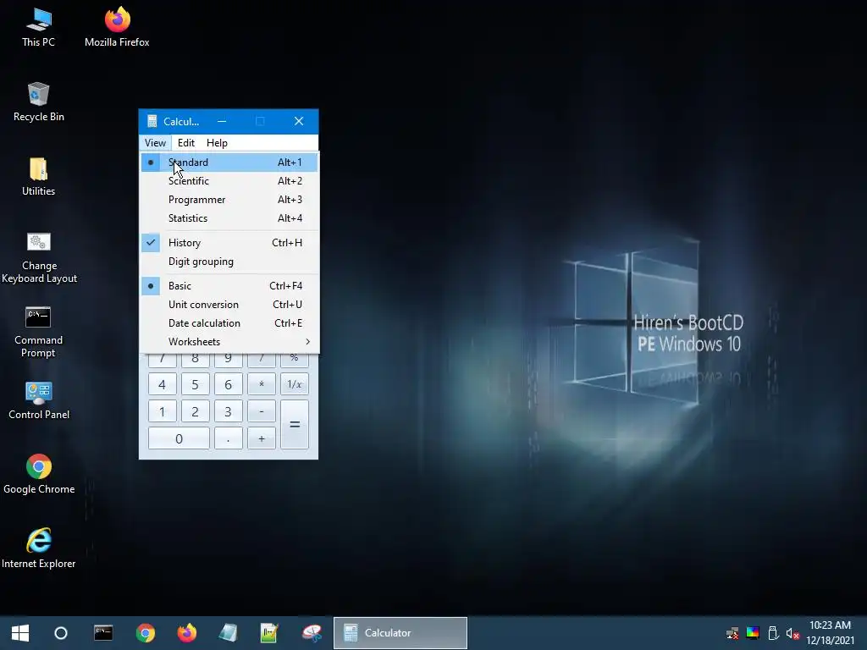Image resolution: width=867 pixels, height=650 pixels.
Task: Open the Edit menu
Action: (x=185, y=142)
